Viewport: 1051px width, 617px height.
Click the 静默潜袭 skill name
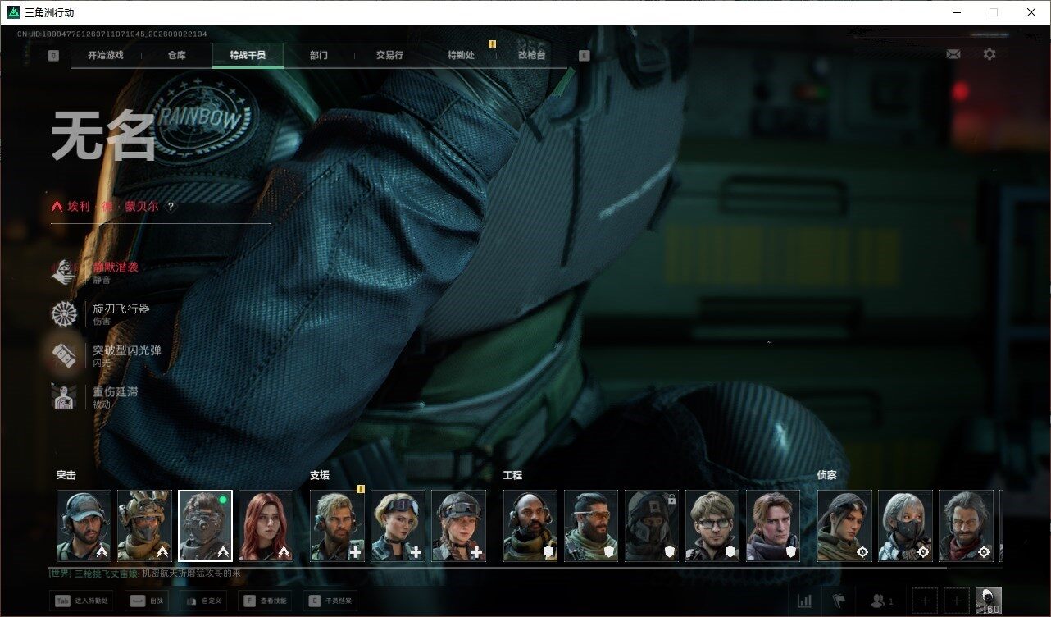coord(116,267)
